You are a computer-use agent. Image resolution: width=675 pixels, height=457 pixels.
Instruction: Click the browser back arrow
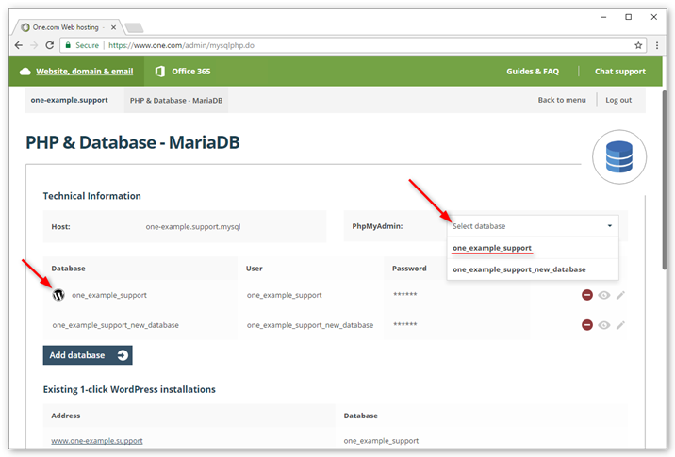click(x=19, y=45)
